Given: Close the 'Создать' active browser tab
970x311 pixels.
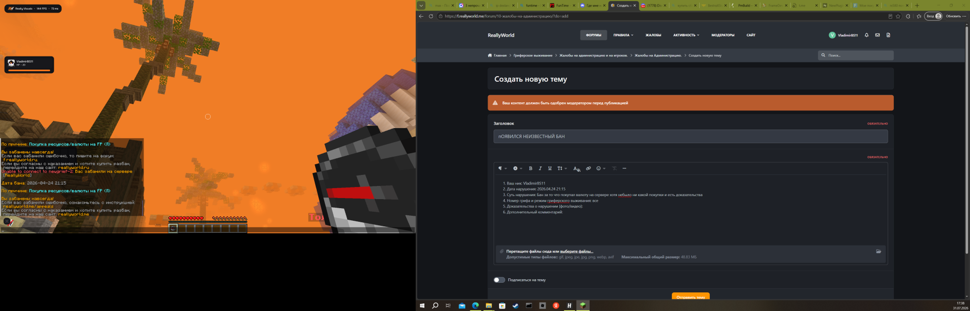Looking at the screenshot, I should coord(635,6).
